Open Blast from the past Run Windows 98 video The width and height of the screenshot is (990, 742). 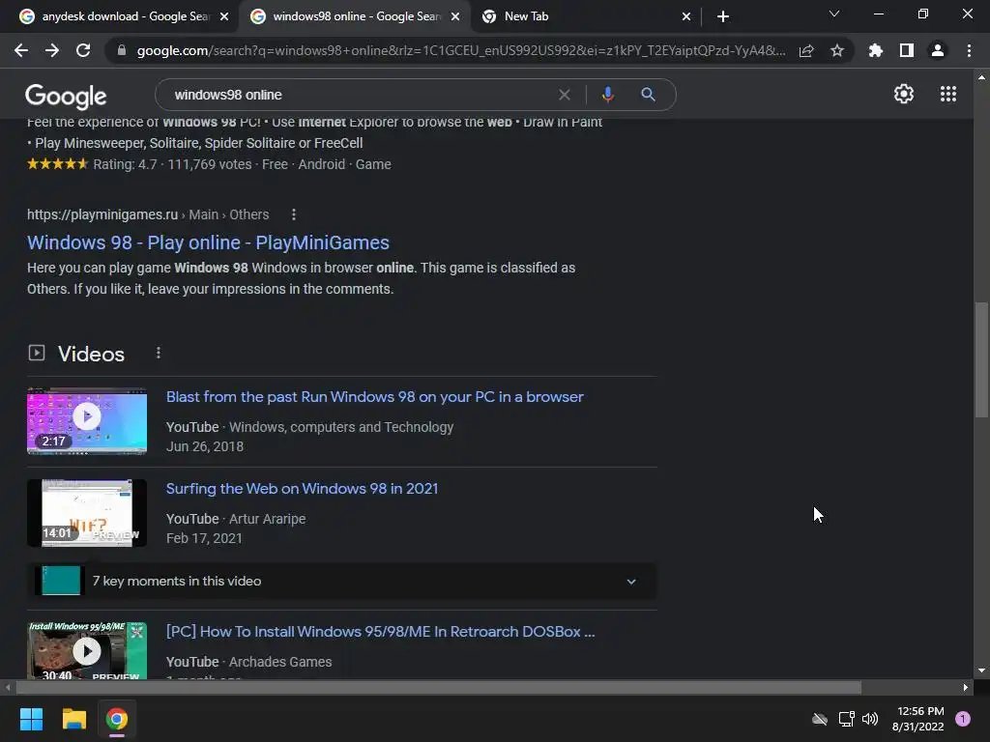(374, 397)
